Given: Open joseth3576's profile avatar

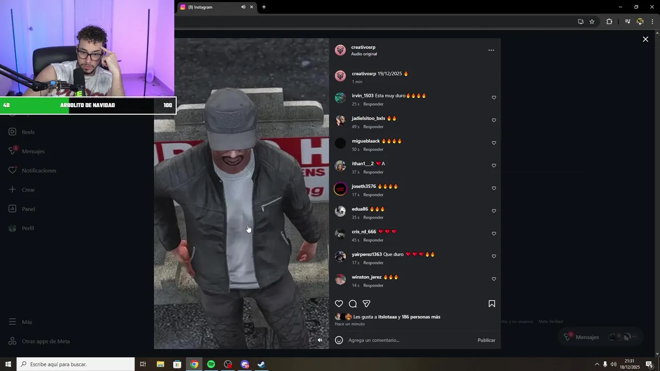Looking at the screenshot, I should (x=340, y=189).
